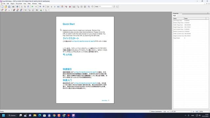210x118 pixels.
Task: Click the crossed tools icon in second toolbar
Action: 37,10
